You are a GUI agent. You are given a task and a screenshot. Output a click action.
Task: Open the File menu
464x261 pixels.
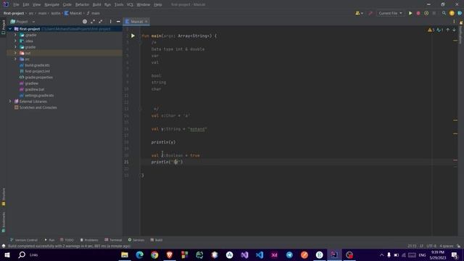(16, 5)
